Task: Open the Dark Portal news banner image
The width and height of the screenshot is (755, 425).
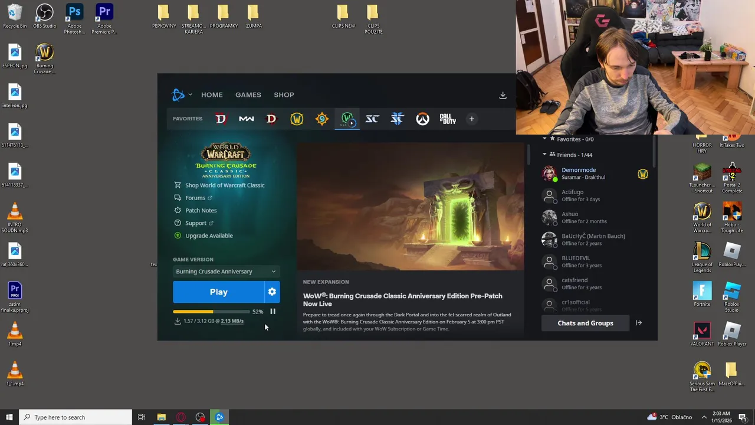Action: [x=411, y=207]
